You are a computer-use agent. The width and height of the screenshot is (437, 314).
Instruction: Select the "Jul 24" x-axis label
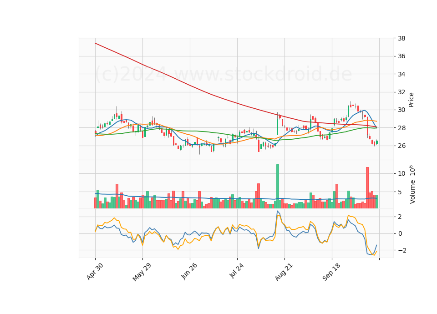click(x=237, y=271)
